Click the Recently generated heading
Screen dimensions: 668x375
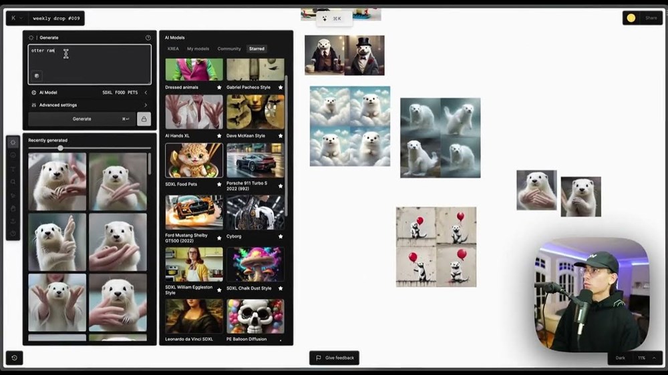pyautogui.click(x=47, y=140)
